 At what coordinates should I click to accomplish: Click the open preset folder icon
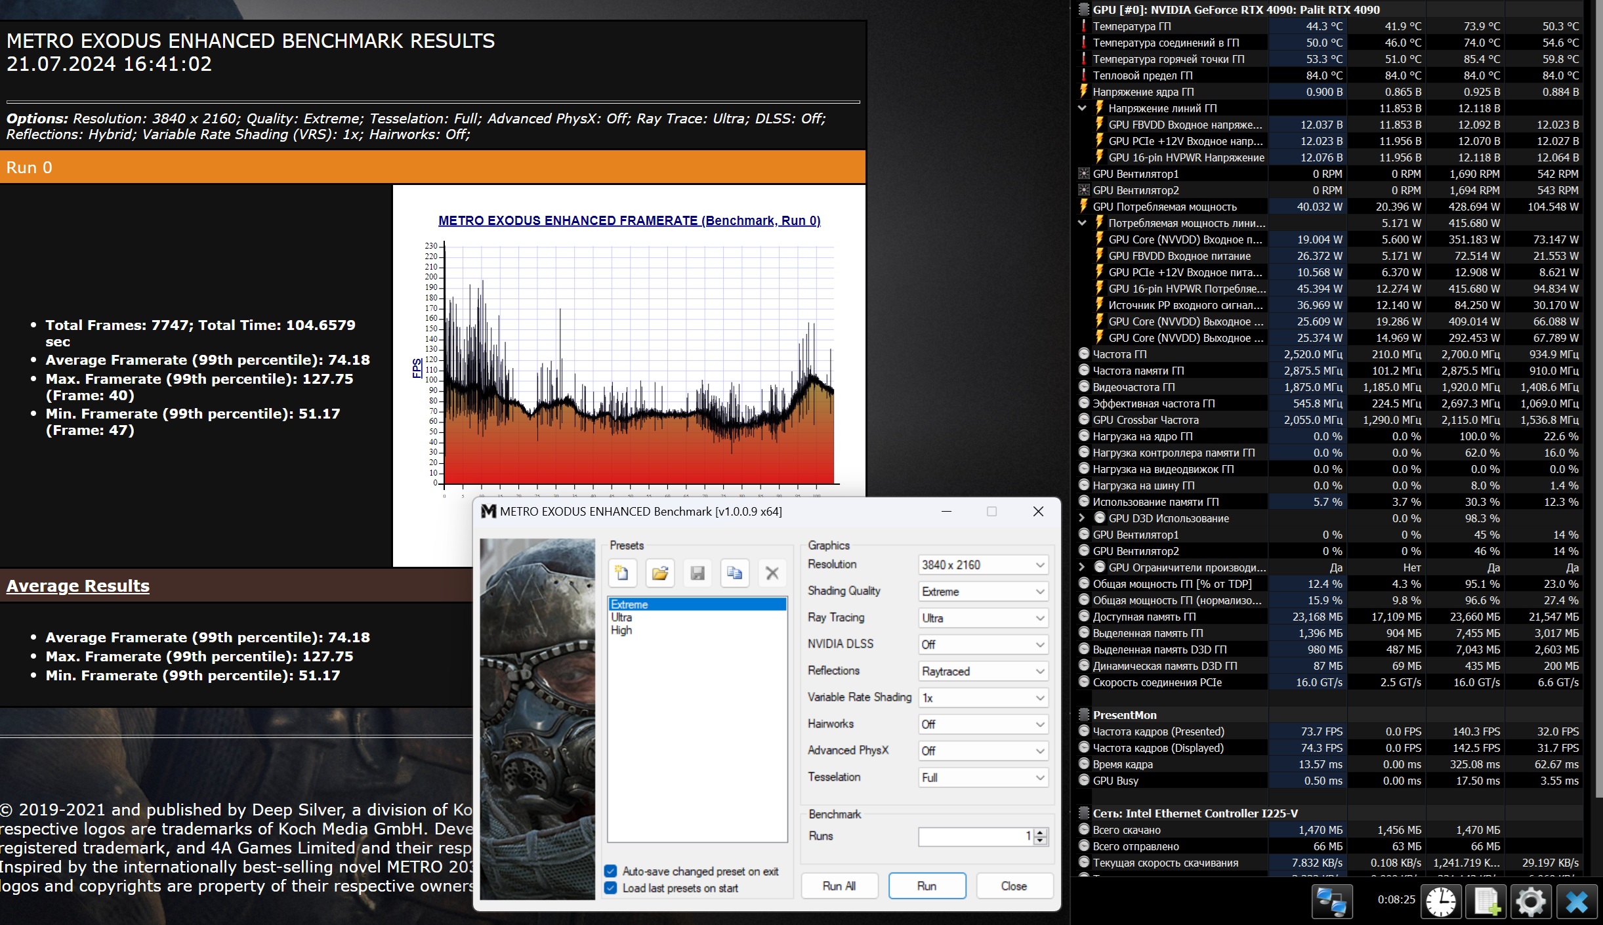[x=659, y=573]
